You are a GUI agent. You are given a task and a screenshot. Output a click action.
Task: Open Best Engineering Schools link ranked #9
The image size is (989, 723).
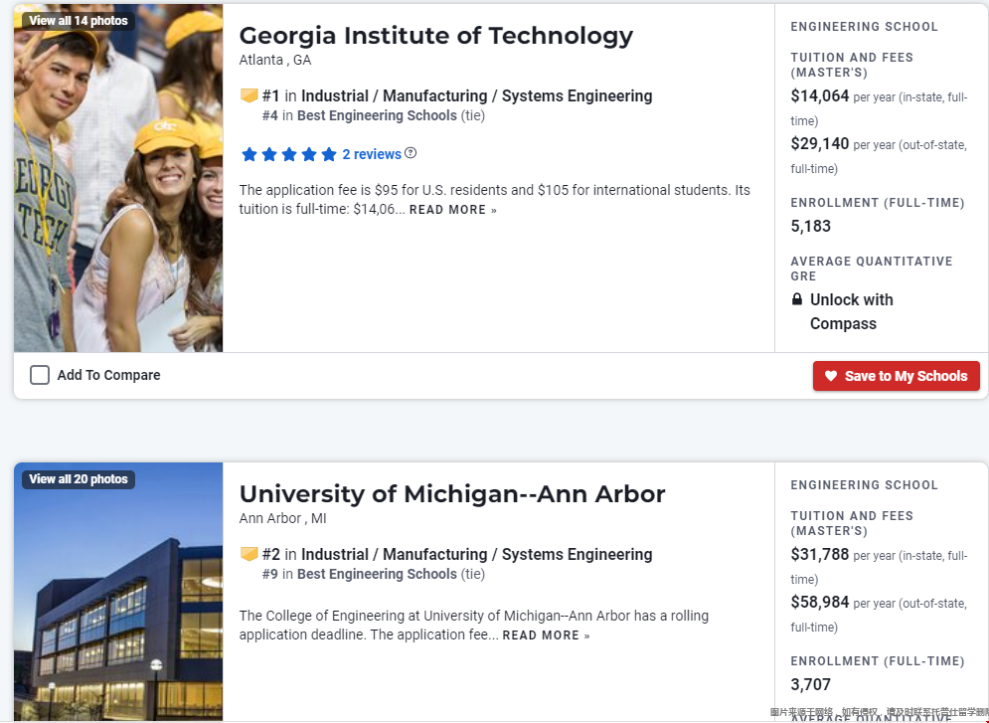click(377, 574)
